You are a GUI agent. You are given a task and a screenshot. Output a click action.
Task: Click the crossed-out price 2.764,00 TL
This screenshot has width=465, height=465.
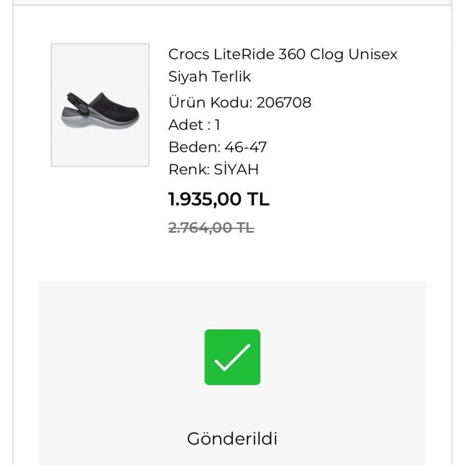point(211,228)
